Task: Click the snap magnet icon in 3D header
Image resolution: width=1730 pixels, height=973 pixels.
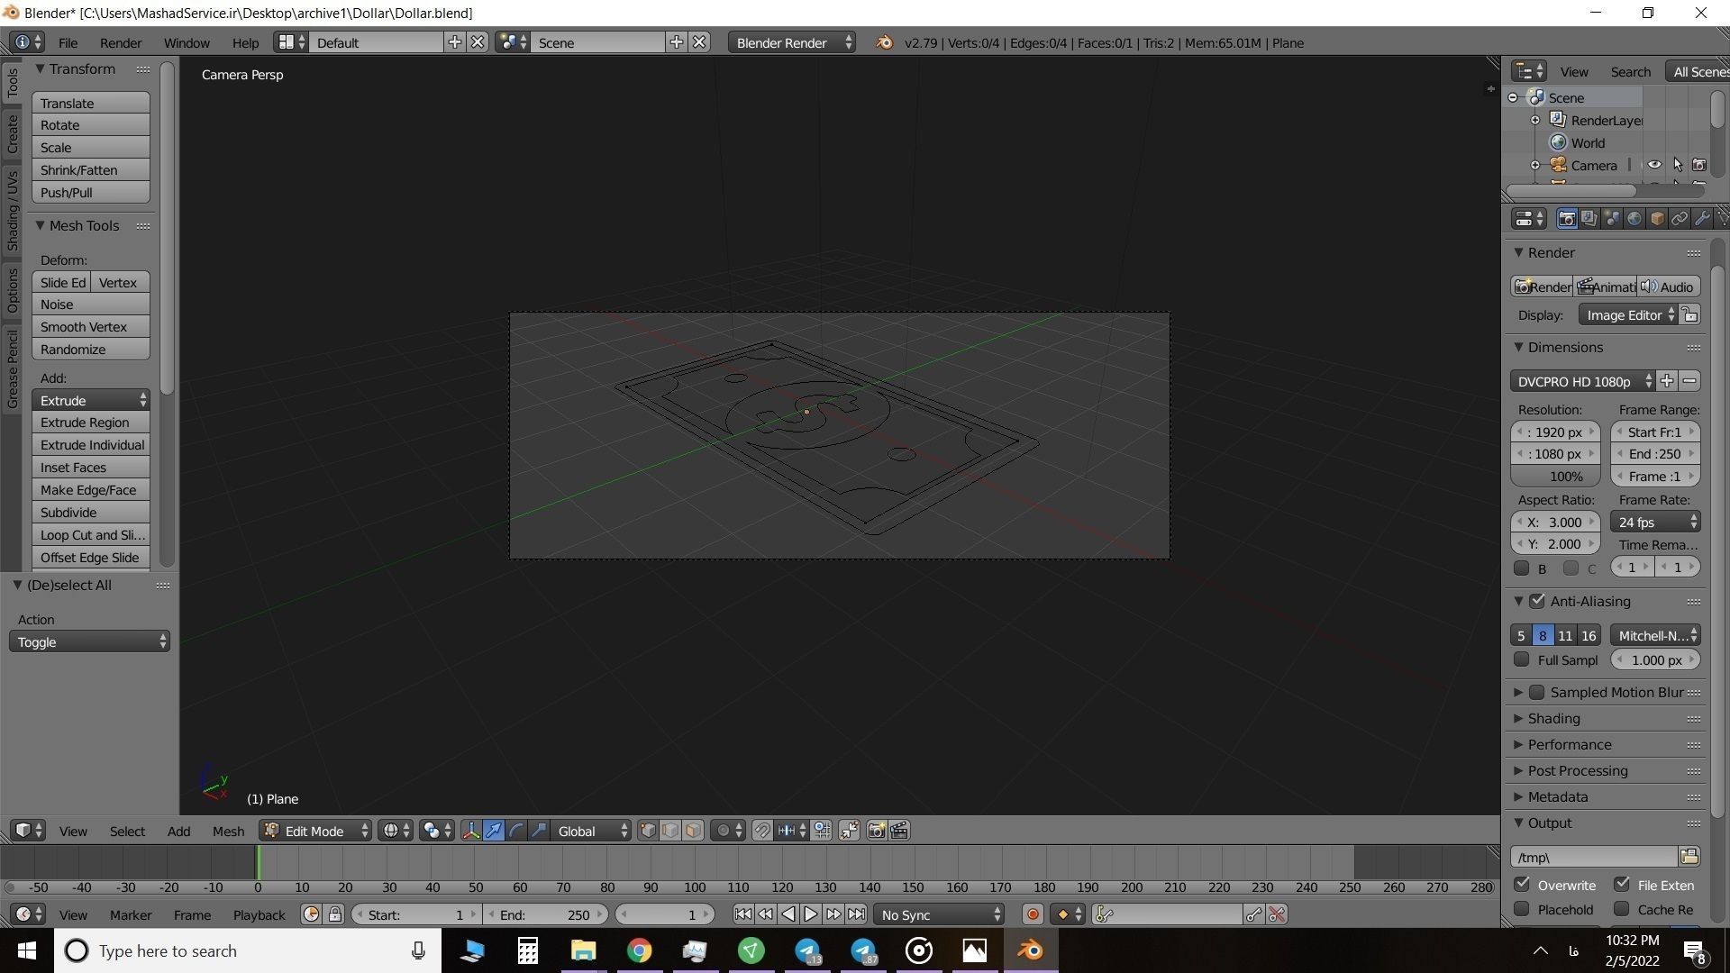Action: (761, 831)
